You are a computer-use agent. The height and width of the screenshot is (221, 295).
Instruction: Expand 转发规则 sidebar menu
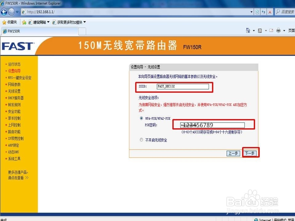14,105
